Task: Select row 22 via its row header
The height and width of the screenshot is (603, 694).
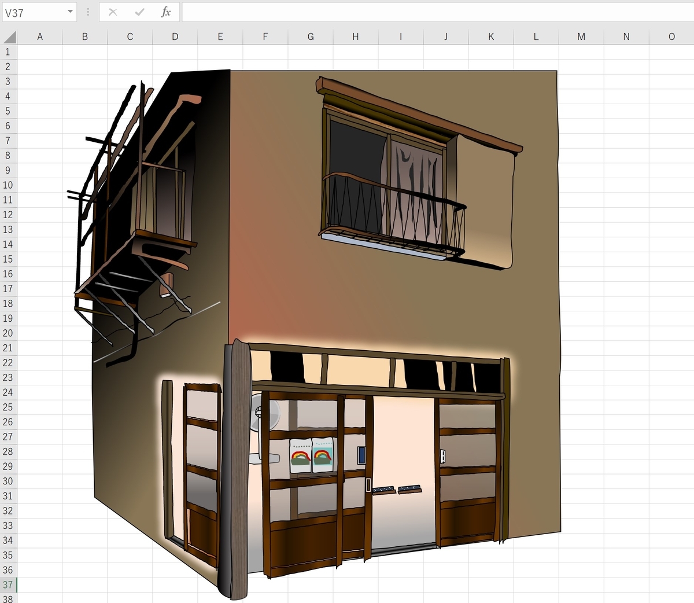Action: click(8, 363)
